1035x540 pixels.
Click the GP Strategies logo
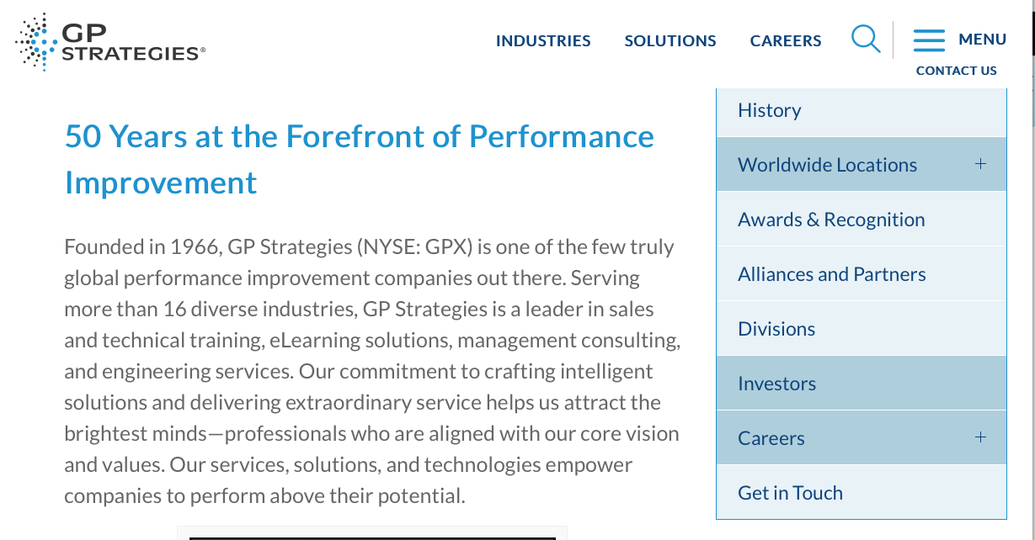(110, 41)
